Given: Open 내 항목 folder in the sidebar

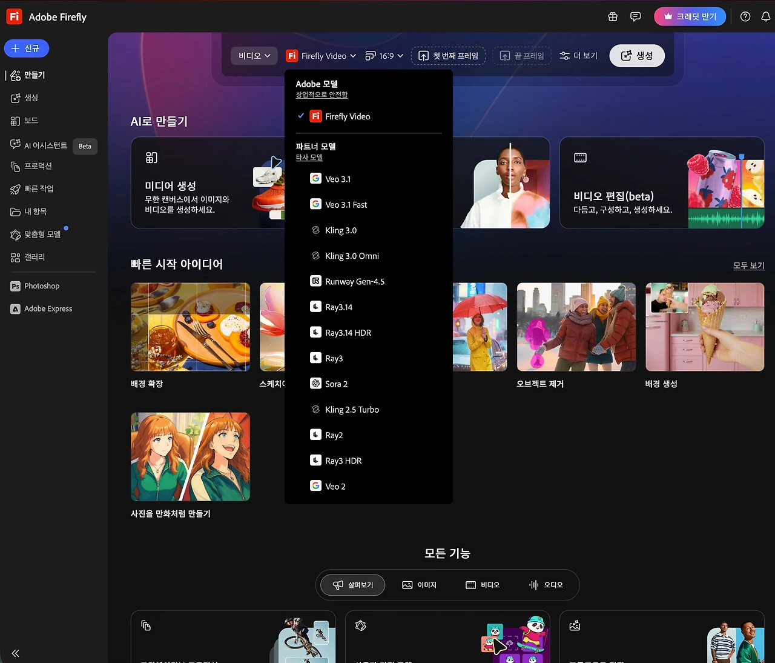Looking at the screenshot, I should coord(28,212).
